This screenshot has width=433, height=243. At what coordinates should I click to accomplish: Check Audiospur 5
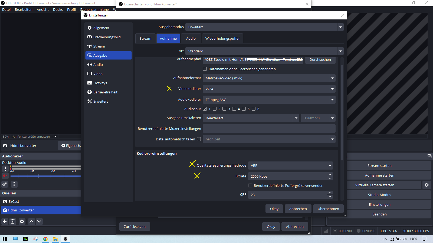[244, 109]
